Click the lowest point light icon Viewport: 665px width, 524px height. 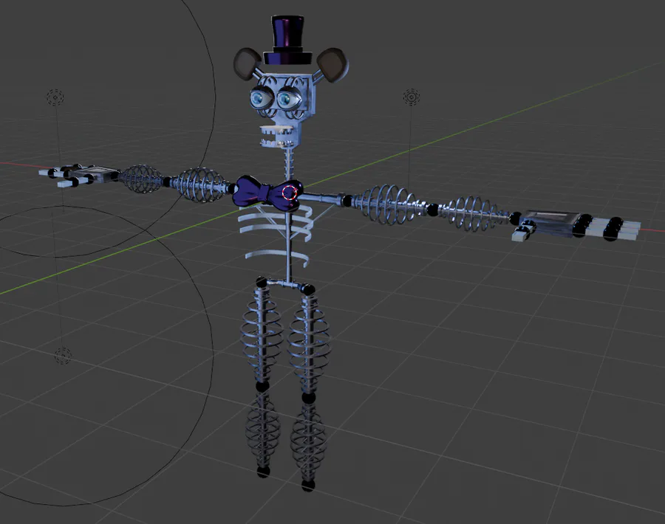[64, 356]
